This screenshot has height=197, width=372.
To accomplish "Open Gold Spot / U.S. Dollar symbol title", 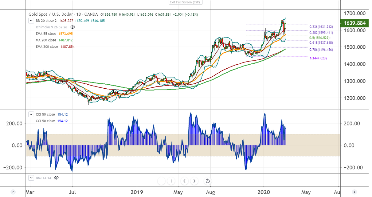I will [51, 14].
